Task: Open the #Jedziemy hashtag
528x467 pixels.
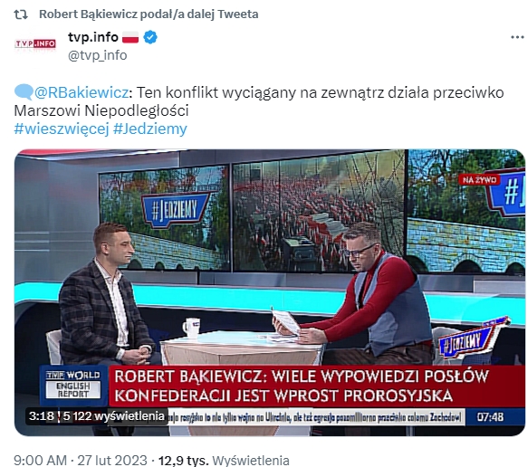Action: click(150, 129)
